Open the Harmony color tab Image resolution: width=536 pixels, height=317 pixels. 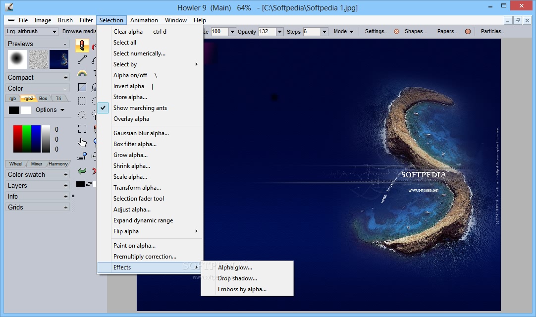[x=58, y=164]
